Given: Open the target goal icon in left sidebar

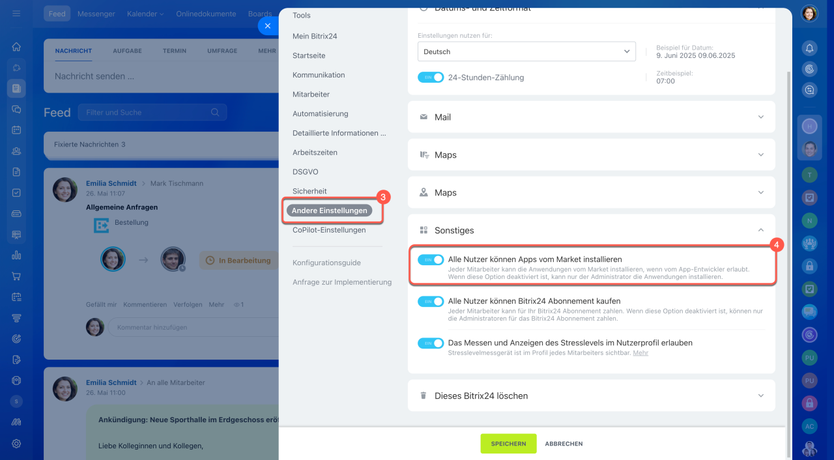Looking at the screenshot, I should pos(16,339).
